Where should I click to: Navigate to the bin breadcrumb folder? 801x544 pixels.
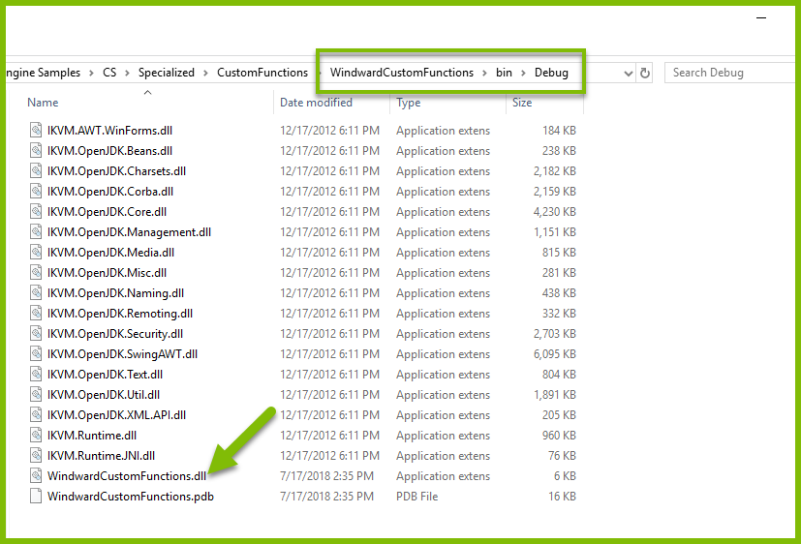click(504, 73)
